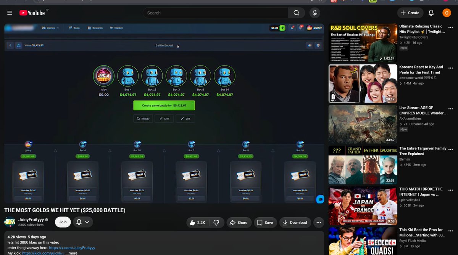Click the Create button
The height and width of the screenshot is (255, 458).
coord(410,13)
